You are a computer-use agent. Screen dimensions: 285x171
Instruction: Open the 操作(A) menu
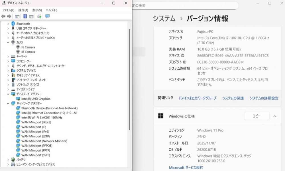23,10
